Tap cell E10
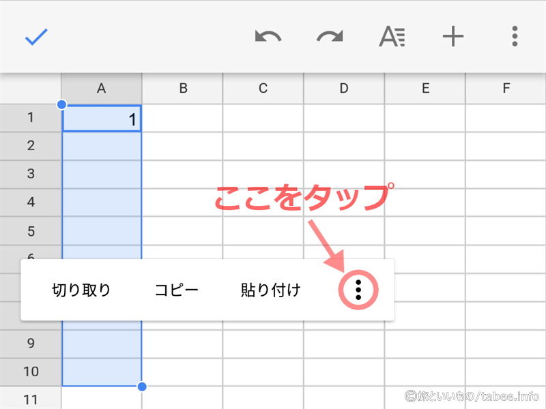Screen dimensions: 546x409 click(425, 372)
